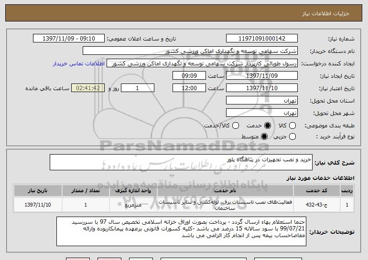Click the buyer organization name field
Viewport: 368px width, 260px height.
click(x=190, y=51)
